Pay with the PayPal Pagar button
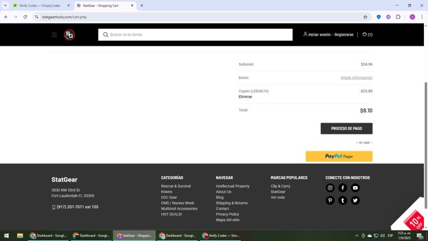Screen dimensions: 428x241 tap(339, 156)
